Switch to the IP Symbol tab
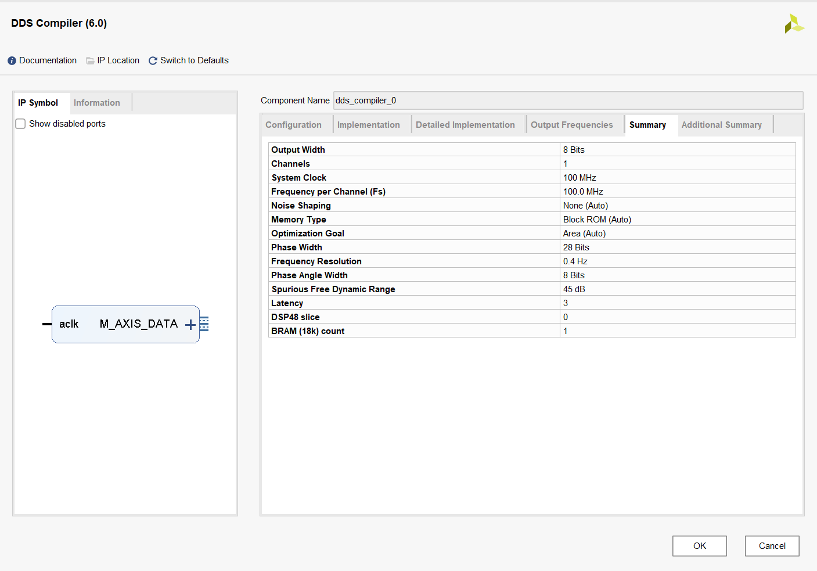 [38, 103]
